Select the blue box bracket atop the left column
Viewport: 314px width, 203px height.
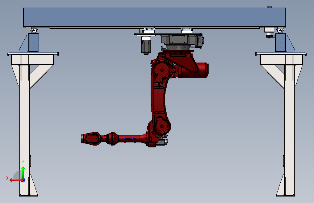pos(33,43)
